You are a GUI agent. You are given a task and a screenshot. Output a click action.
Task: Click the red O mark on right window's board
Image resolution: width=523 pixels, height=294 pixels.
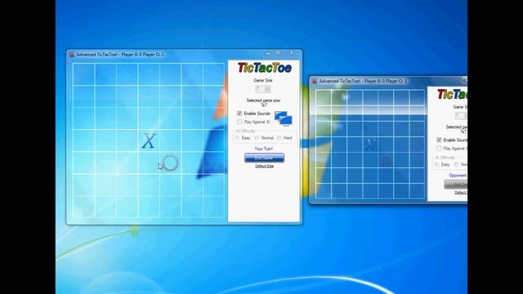[x=386, y=160]
